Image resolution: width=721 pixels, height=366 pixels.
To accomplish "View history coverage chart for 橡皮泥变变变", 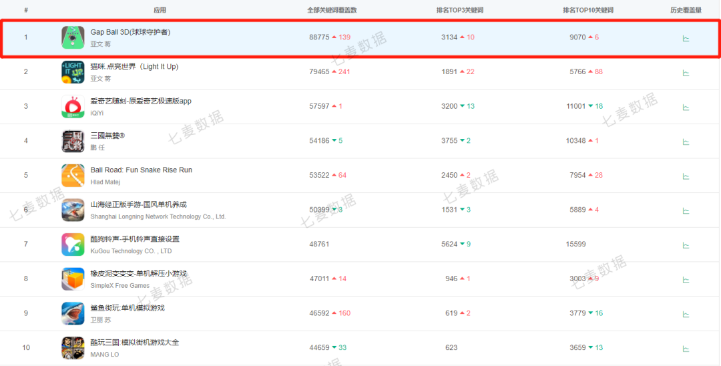I will (686, 280).
